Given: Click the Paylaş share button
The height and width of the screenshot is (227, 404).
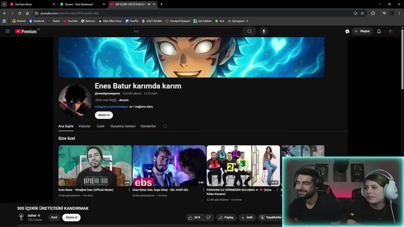Looking at the screenshot, I should [x=226, y=217].
